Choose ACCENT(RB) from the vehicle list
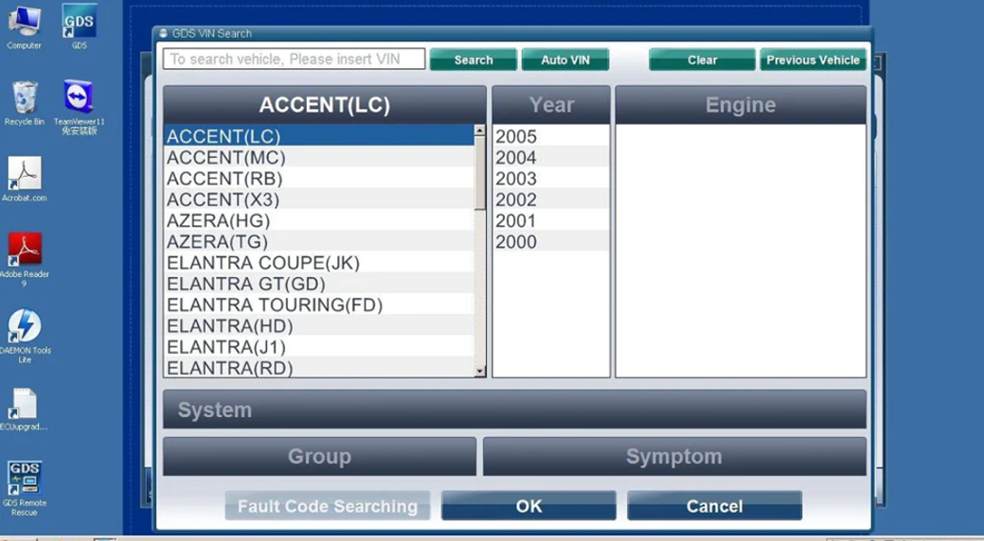This screenshot has width=984, height=541. coord(319,179)
